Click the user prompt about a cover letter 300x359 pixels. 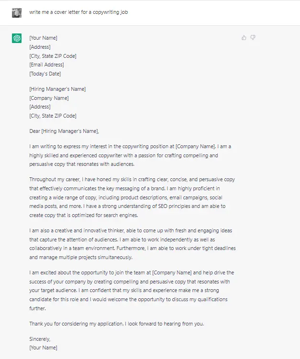tap(78, 12)
